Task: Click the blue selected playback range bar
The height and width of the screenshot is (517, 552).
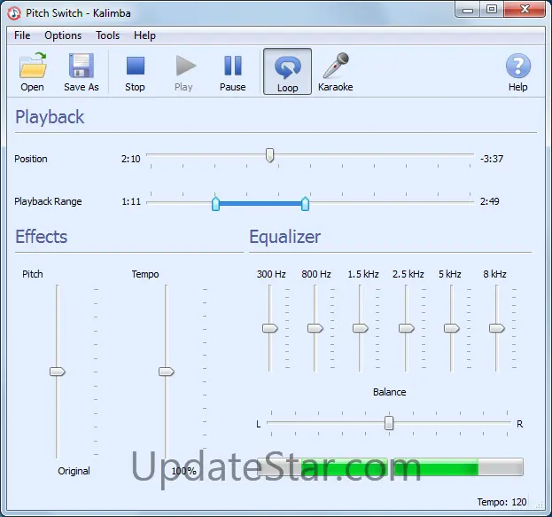Action: coord(260,204)
